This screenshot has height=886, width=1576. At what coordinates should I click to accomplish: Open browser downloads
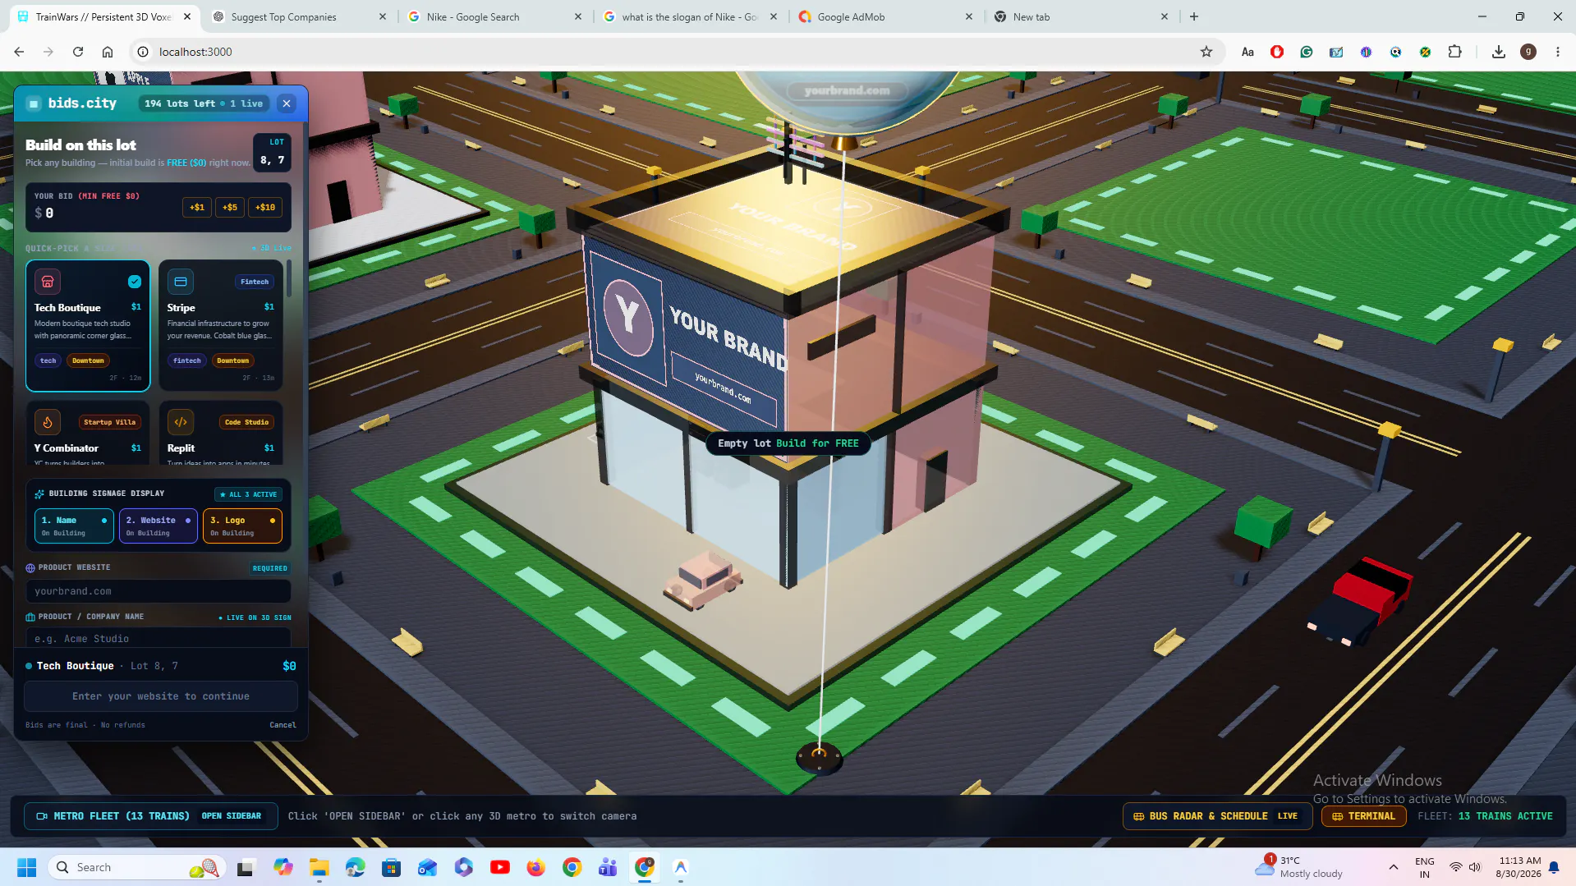(1499, 52)
